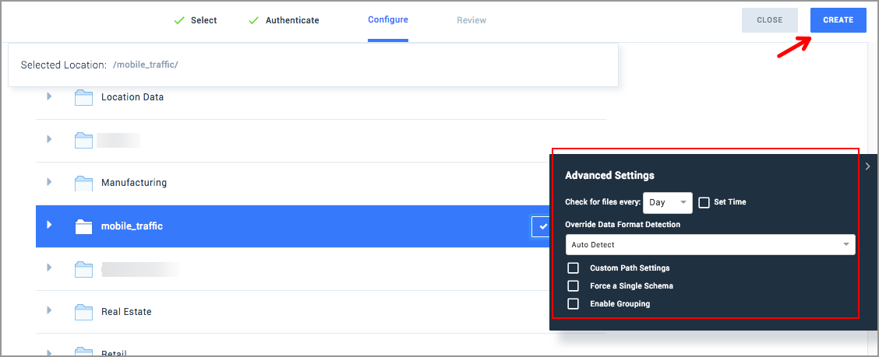Click the Selected Location label

pos(63,65)
